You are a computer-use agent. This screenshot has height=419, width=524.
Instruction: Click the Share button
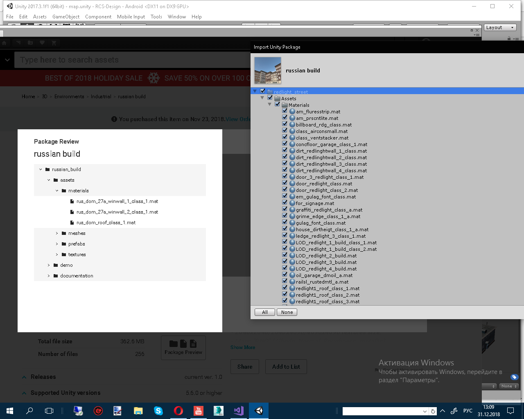point(245,367)
